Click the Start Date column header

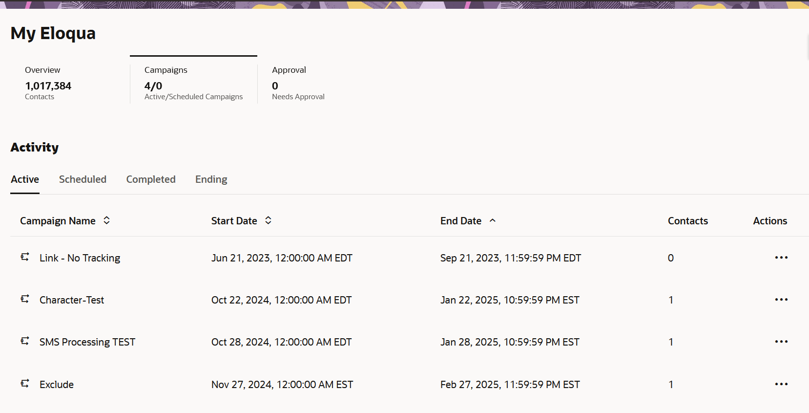coord(234,221)
